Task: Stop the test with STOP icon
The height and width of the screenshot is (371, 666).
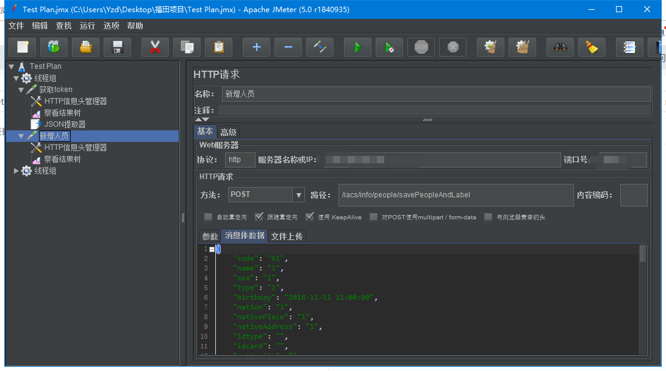Action: point(421,47)
